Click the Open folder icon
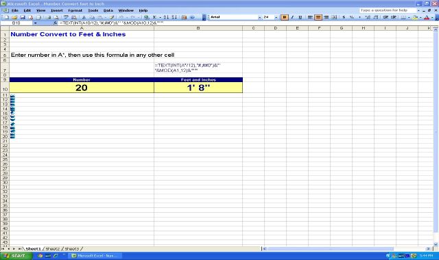The height and width of the screenshot is (260, 439). point(14,17)
